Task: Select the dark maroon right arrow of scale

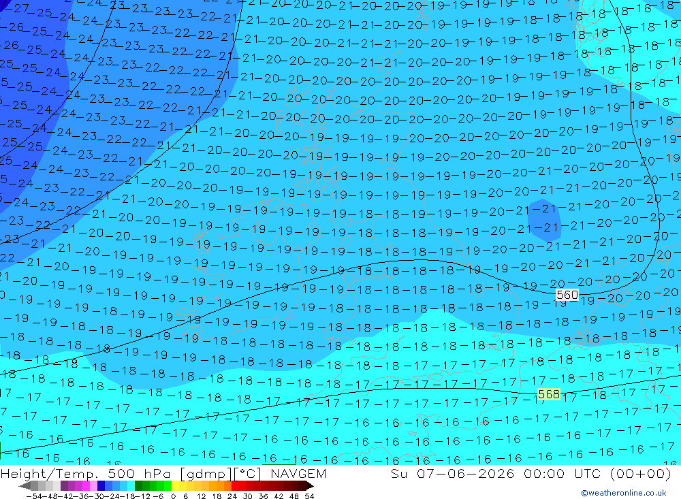Action: 310,486
